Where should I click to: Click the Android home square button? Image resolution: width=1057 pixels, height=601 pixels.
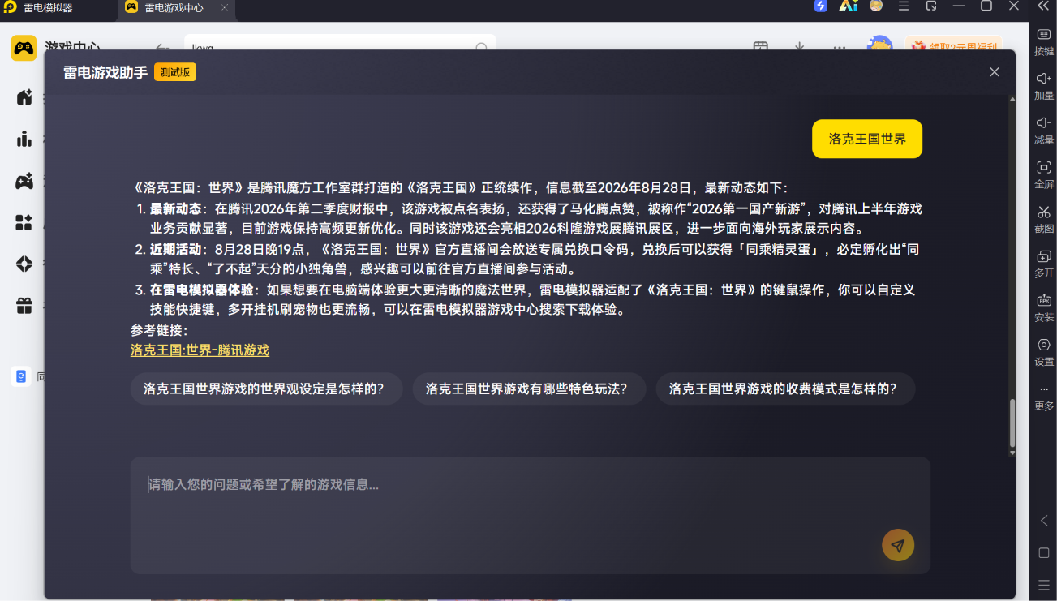pos(1044,553)
